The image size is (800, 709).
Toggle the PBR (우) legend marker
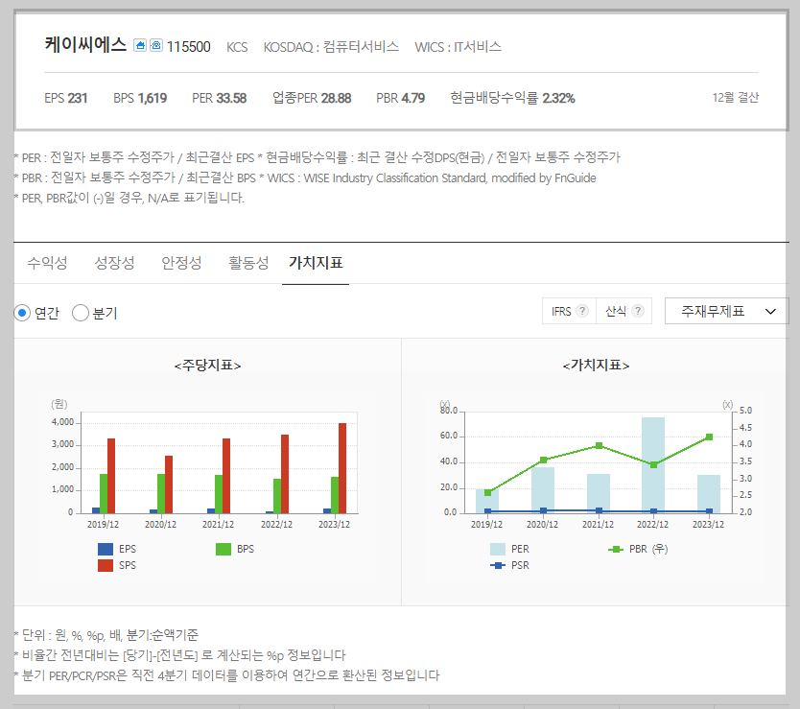pos(616,549)
